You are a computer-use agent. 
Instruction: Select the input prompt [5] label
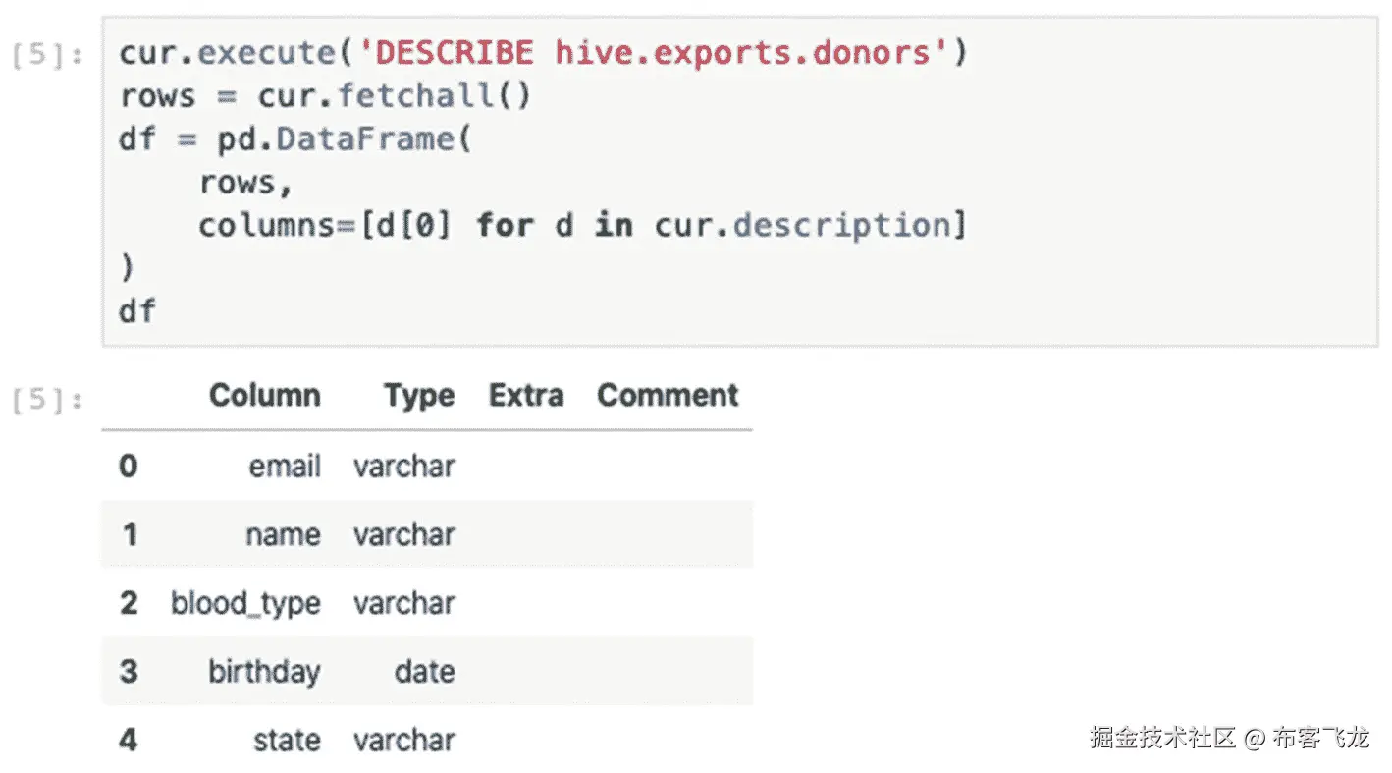pyautogui.click(x=48, y=55)
